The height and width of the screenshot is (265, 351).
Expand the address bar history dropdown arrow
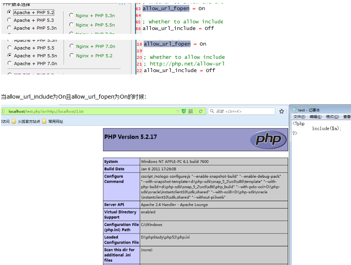(178, 111)
